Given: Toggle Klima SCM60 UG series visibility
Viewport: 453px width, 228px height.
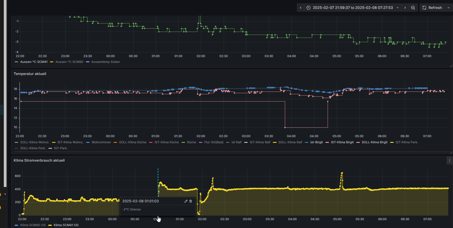Looking at the screenshot, I should coord(33,225).
